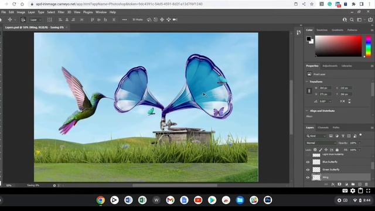Open the collapsed history panel icon
Viewport: 375px width, 211px height.
point(298,32)
